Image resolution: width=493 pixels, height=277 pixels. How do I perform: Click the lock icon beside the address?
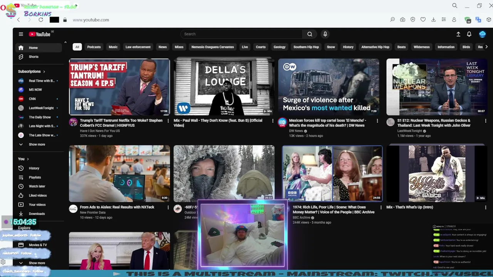tap(65, 20)
